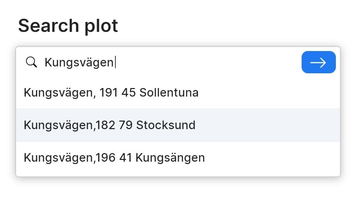Screen dimensions: 354x199
Task: Click the magnifying glass search icon
Action: point(31,62)
